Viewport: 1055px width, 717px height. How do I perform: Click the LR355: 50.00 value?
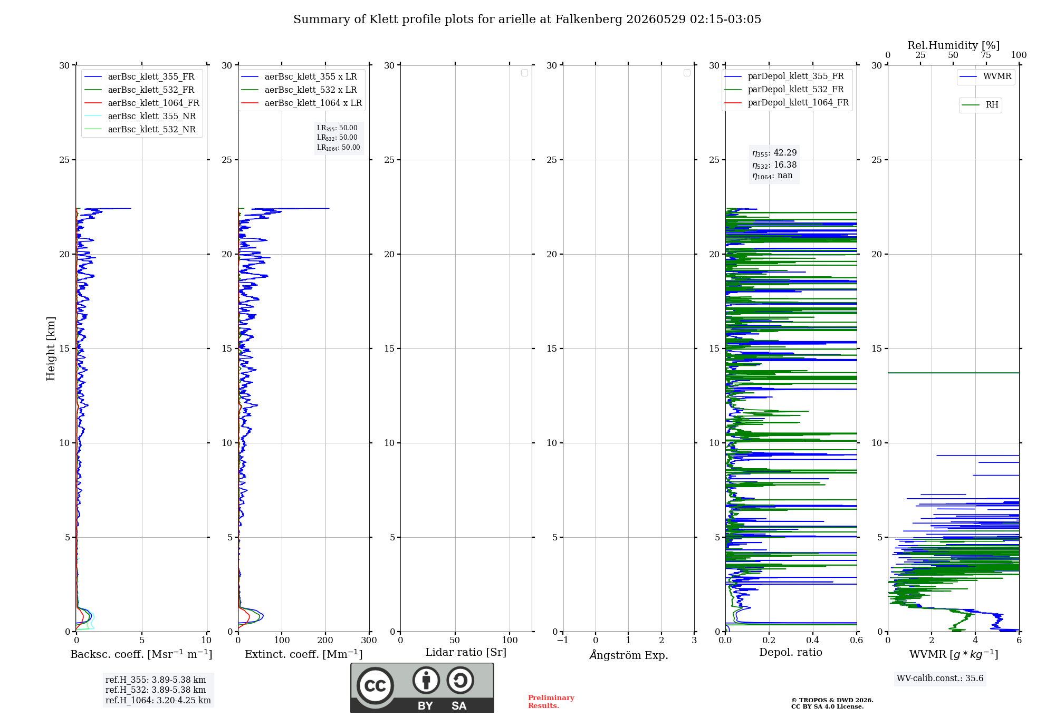(x=337, y=128)
